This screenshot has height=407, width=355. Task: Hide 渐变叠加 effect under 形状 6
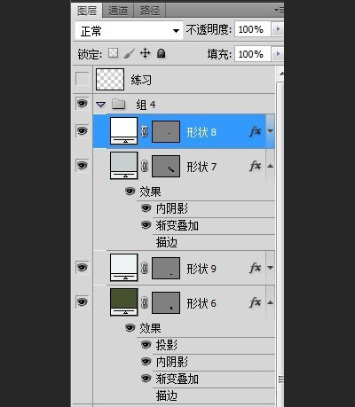(146, 379)
